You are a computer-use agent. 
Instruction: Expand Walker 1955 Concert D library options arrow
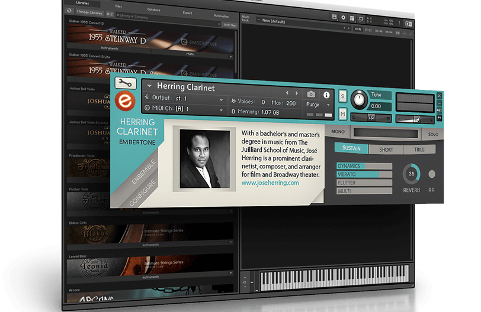coord(230,57)
